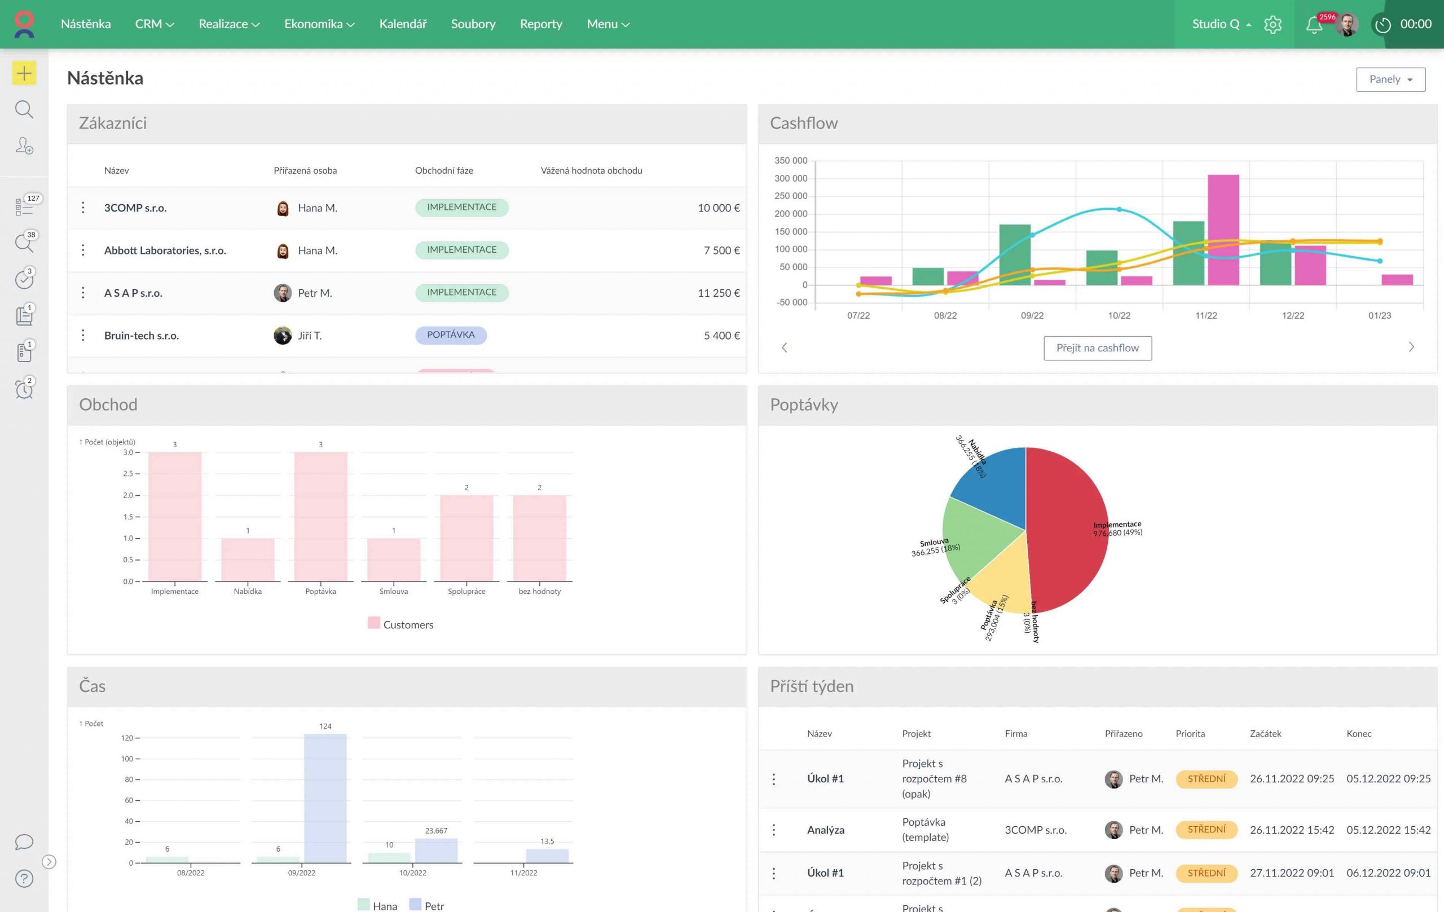
Task: Open the settings gear icon
Action: click(x=1273, y=25)
